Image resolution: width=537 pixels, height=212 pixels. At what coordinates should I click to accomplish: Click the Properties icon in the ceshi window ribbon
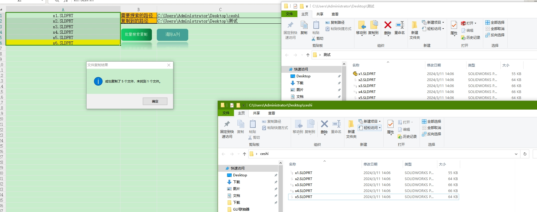click(390, 124)
